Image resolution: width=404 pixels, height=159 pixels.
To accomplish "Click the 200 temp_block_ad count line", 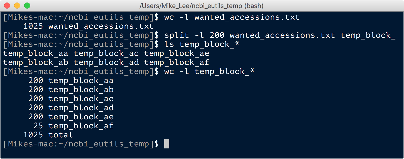I will pyautogui.click(x=71, y=108).
